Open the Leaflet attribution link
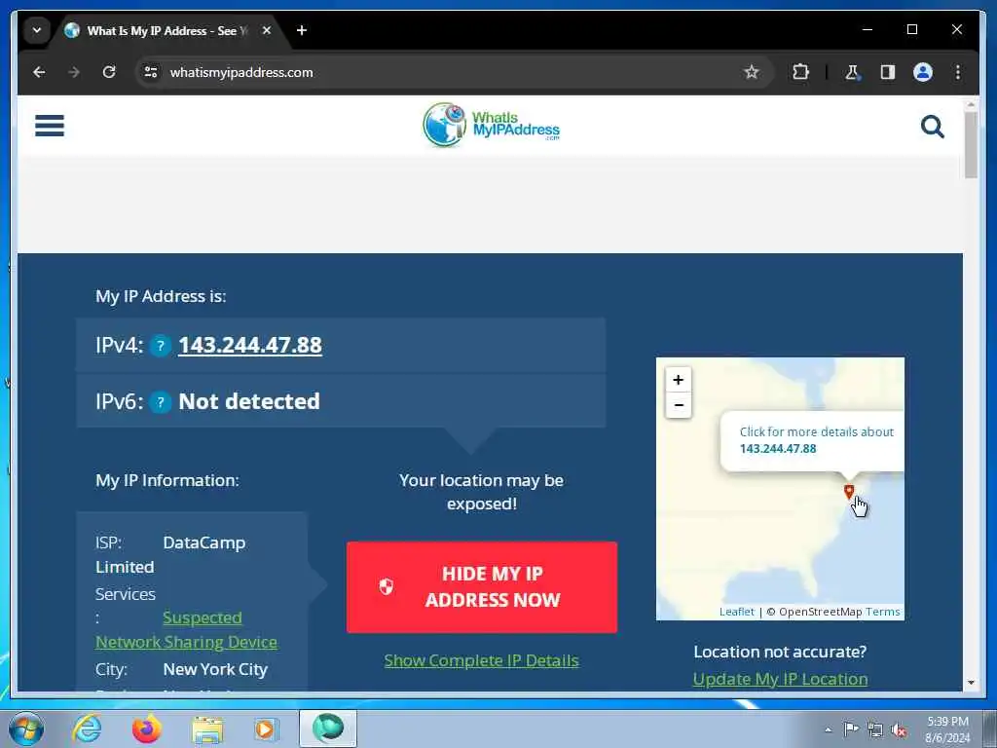The image size is (997, 748). (736, 612)
